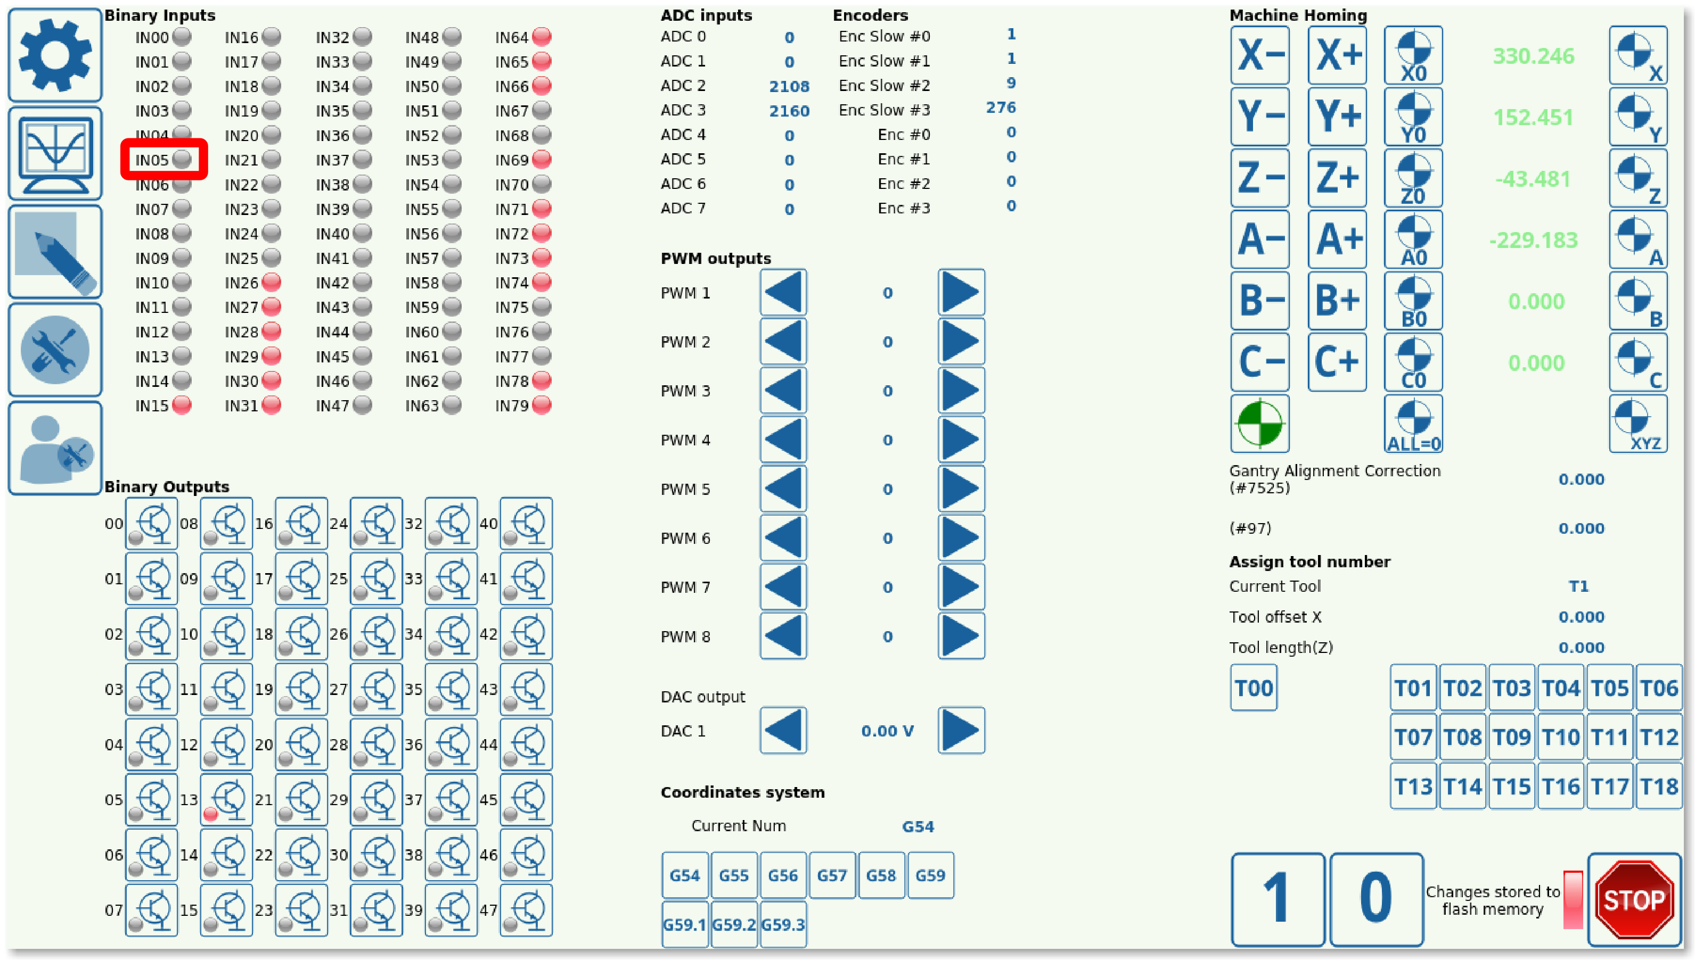This screenshot has width=1695, height=960.
Task: Open the user service sidebar icon
Action: click(55, 449)
